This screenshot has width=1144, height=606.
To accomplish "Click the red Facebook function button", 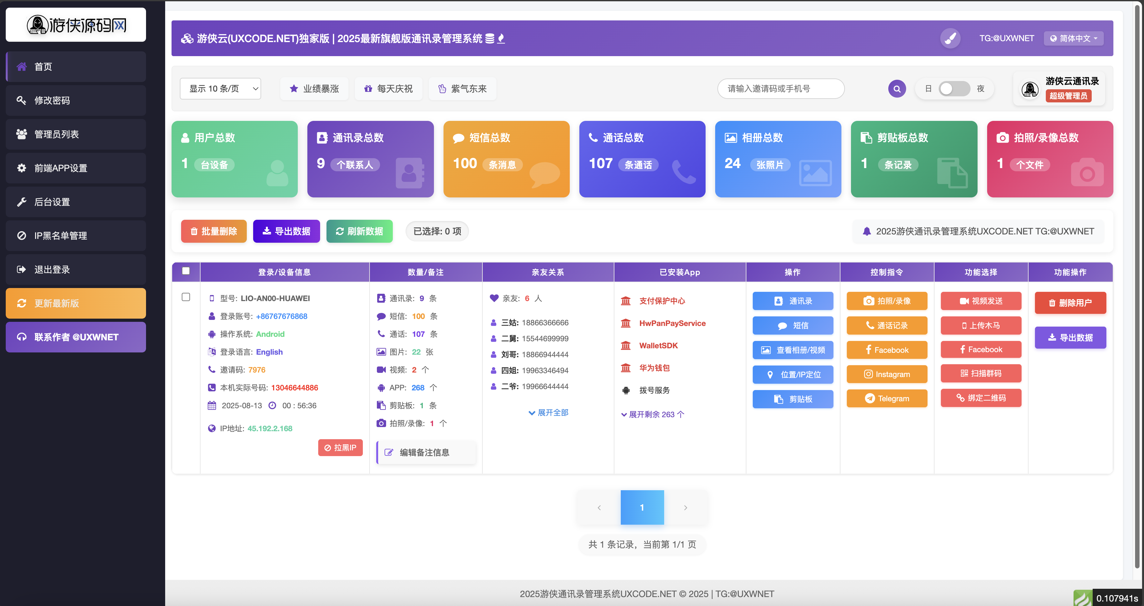I will pyautogui.click(x=980, y=349).
